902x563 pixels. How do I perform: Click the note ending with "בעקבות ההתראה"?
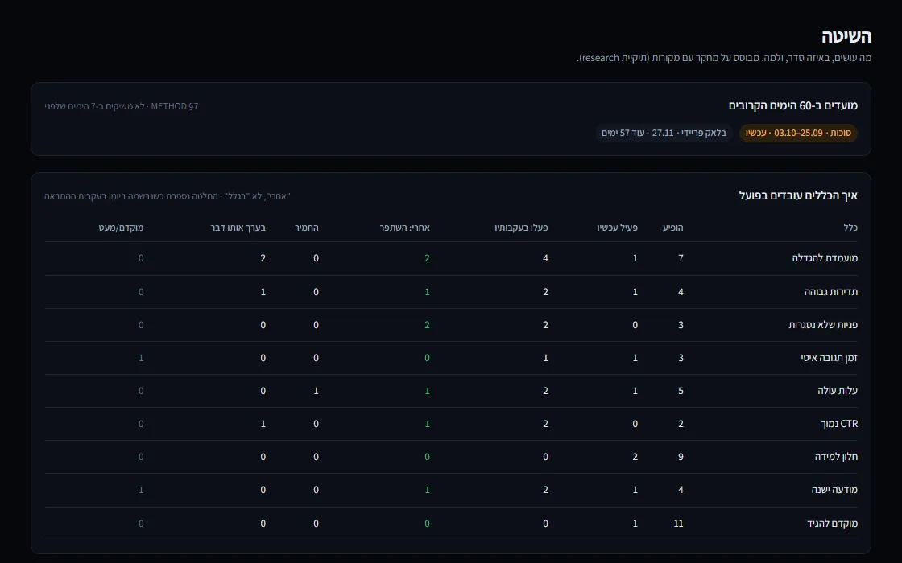tap(168, 196)
